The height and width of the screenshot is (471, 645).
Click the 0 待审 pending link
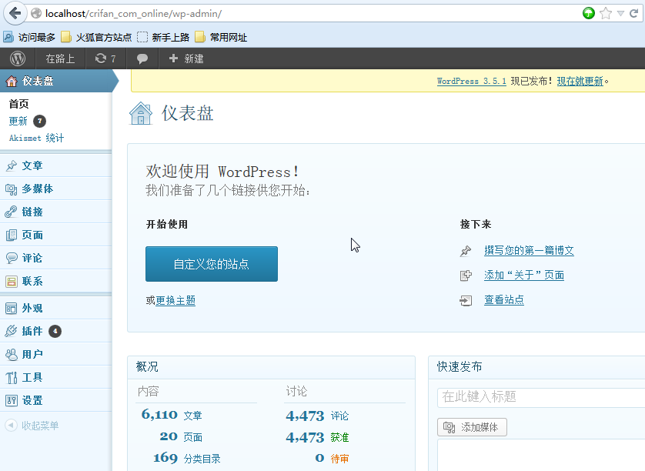(x=332, y=458)
